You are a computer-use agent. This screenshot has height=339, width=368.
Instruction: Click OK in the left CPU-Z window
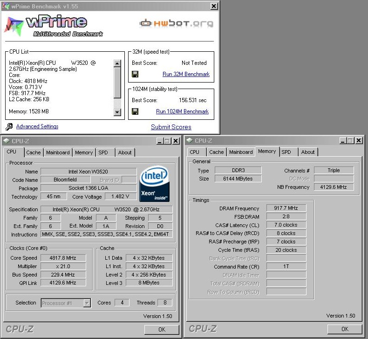coord(162,329)
